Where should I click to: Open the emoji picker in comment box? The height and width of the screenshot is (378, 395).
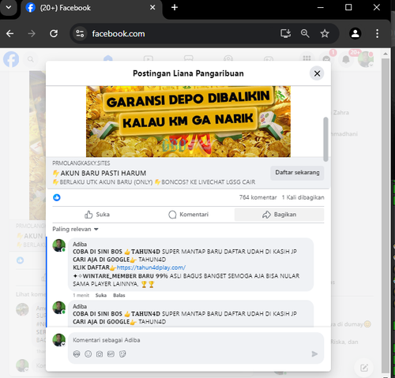tap(88, 354)
